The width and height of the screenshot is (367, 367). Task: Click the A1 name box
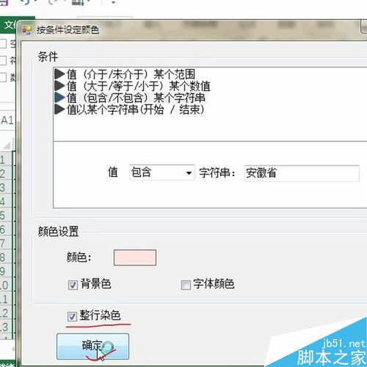click(7, 120)
